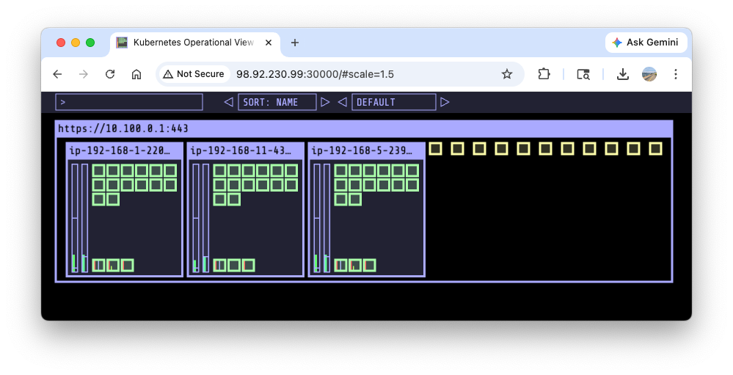Select the Kubernetes Operational View tab
The height and width of the screenshot is (375, 733).
tap(192, 43)
